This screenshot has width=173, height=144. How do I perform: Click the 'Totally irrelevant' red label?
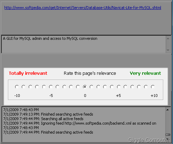click(x=28, y=73)
